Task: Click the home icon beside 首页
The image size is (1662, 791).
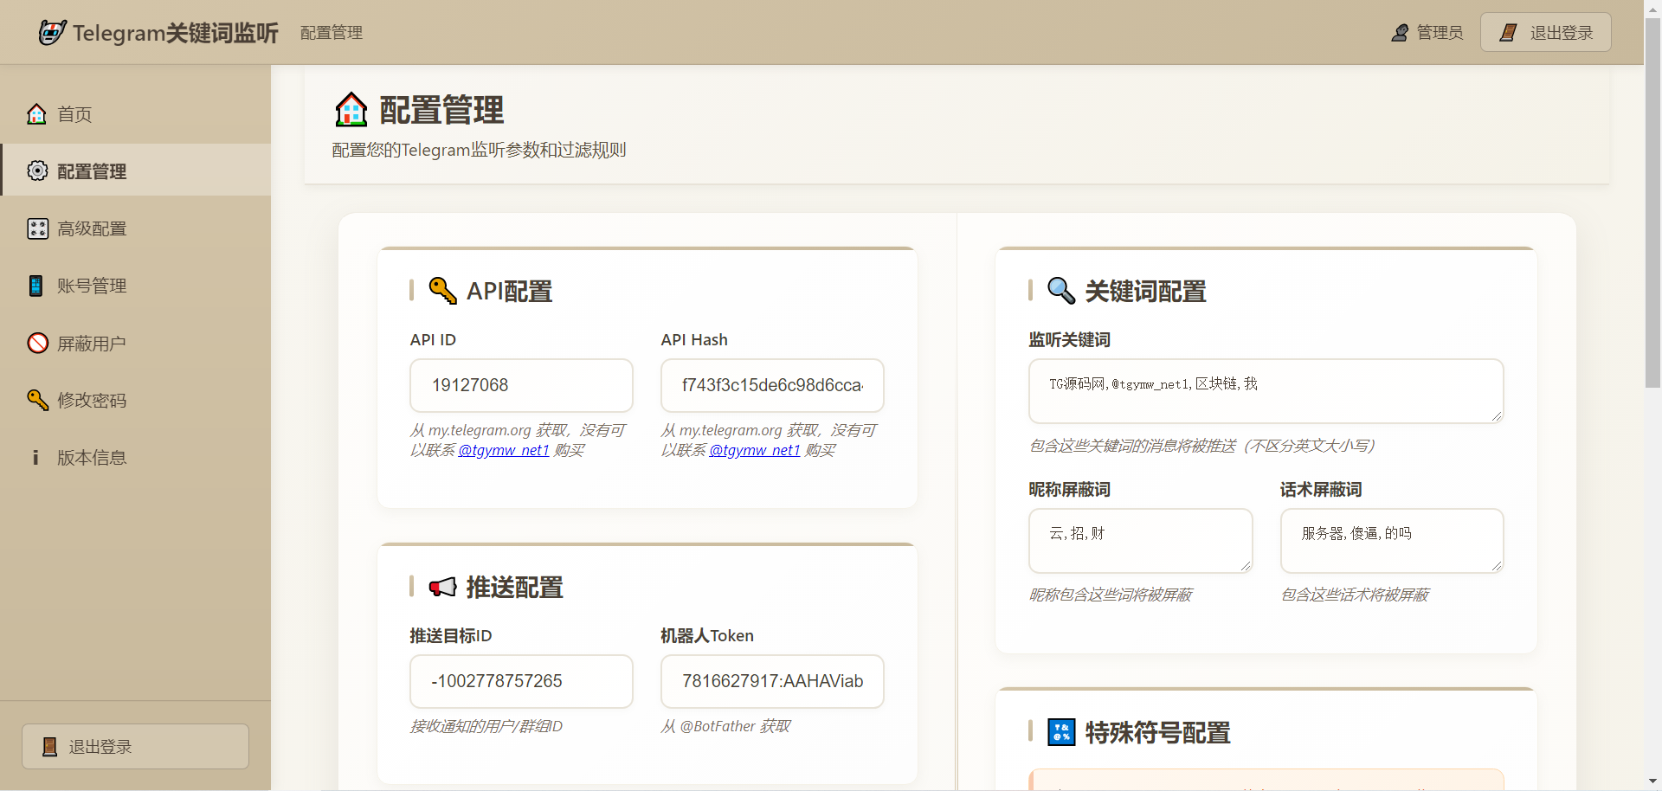Action: [x=36, y=114]
